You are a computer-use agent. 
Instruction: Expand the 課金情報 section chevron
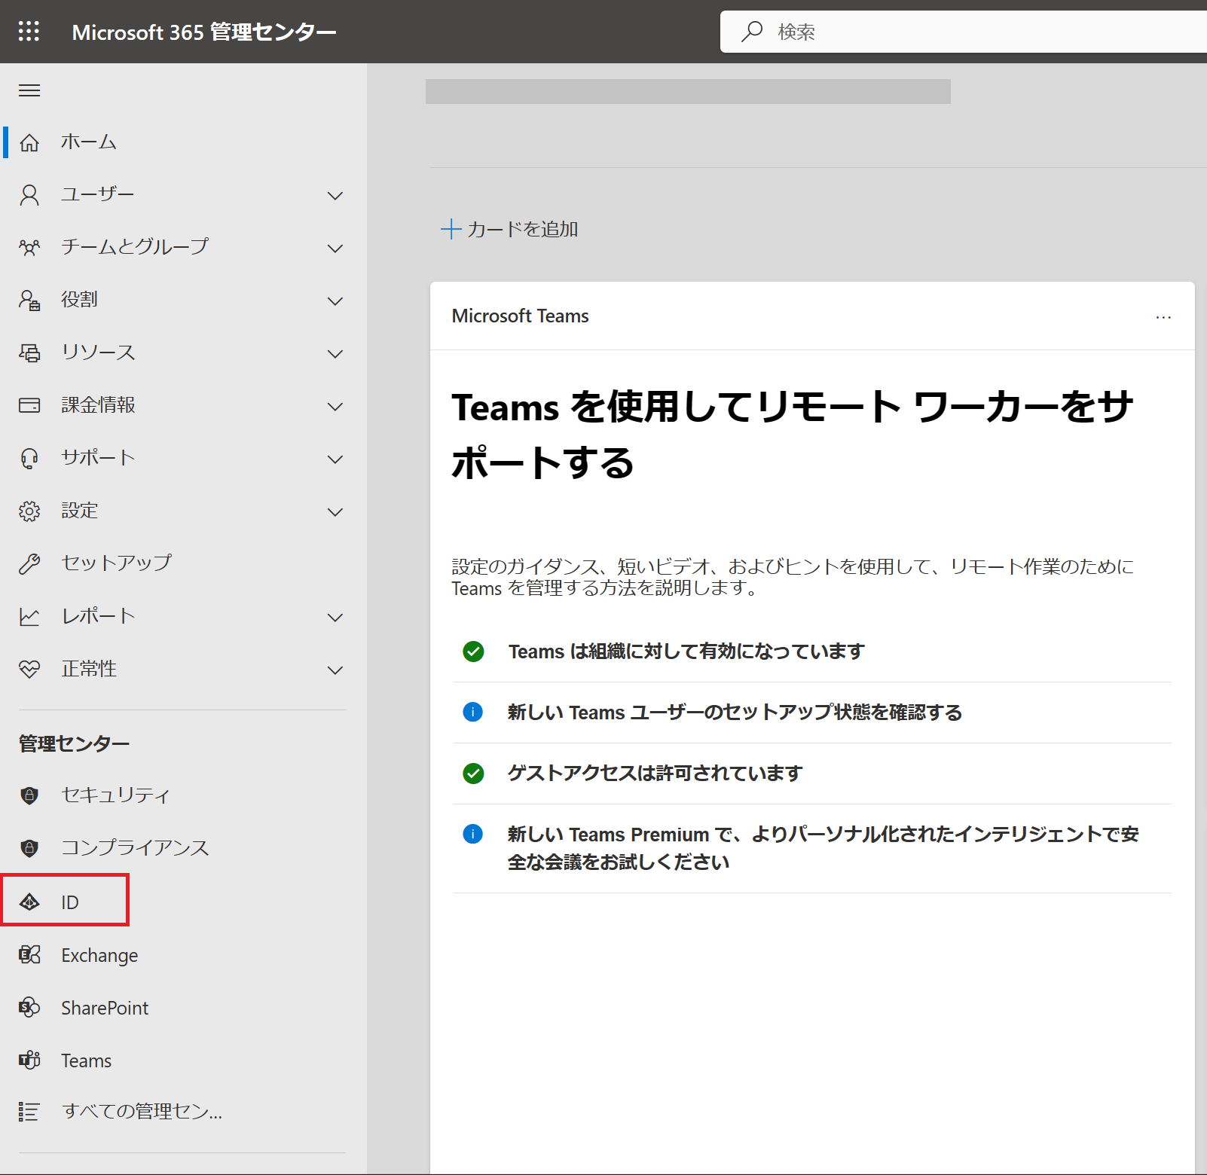coord(335,407)
